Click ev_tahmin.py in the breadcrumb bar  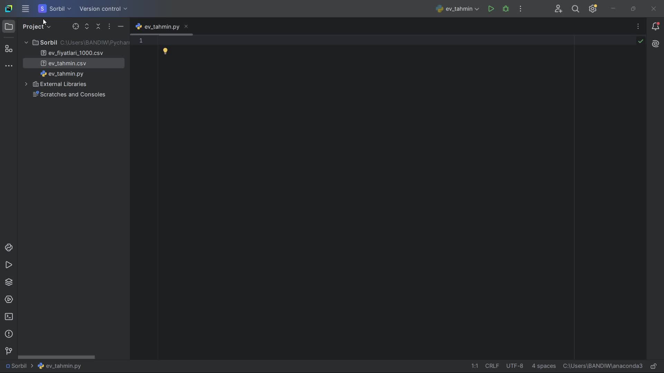pos(59,366)
